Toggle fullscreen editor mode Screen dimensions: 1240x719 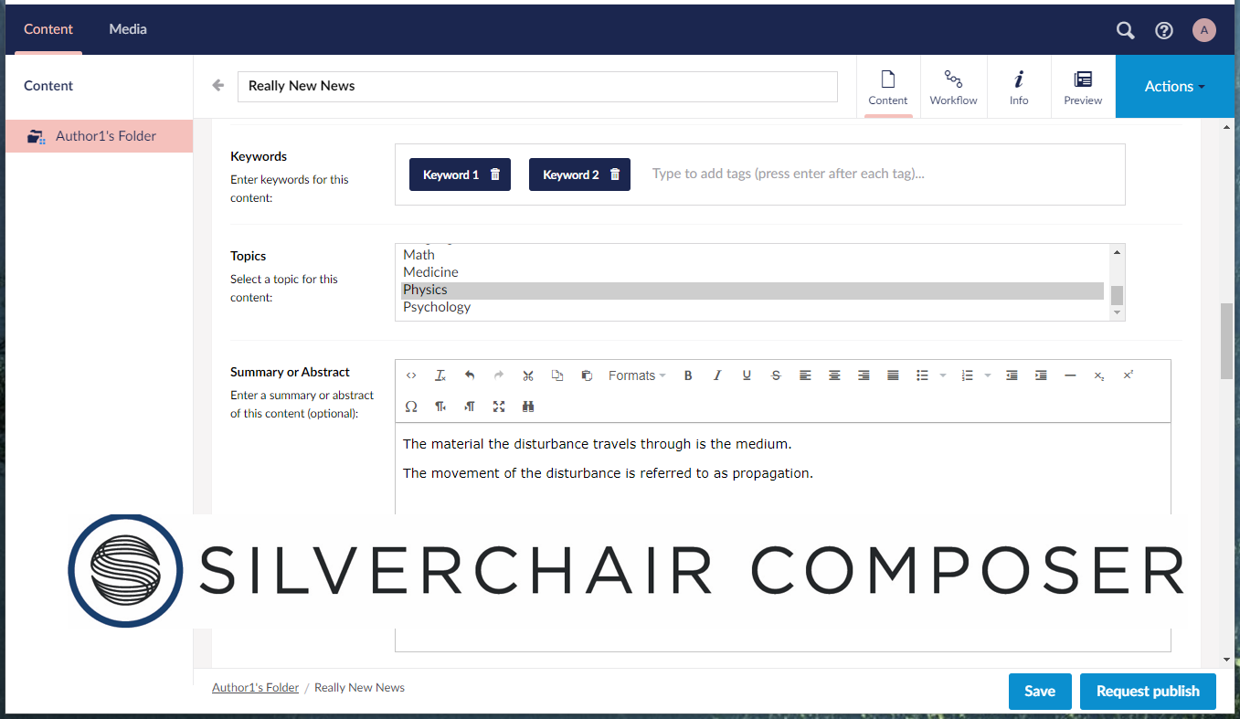click(499, 407)
